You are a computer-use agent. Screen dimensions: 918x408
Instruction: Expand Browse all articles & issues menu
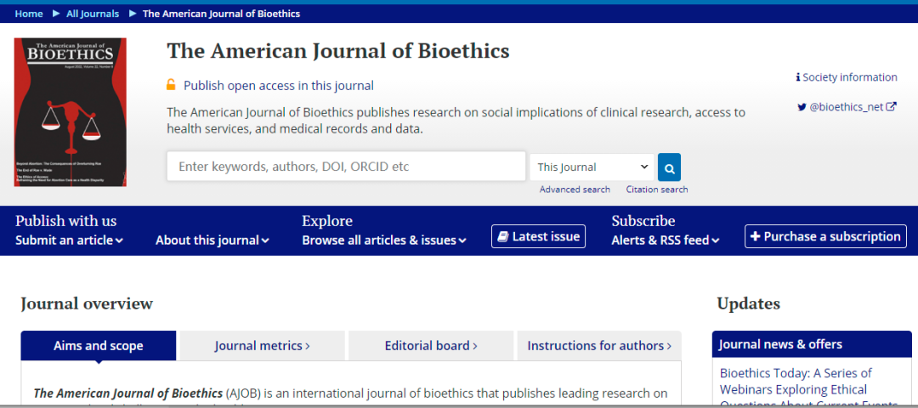[x=384, y=241]
